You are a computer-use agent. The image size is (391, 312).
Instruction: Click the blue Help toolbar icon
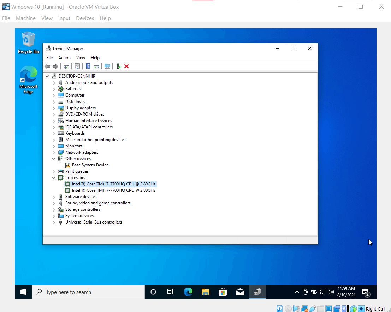[x=88, y=66]
